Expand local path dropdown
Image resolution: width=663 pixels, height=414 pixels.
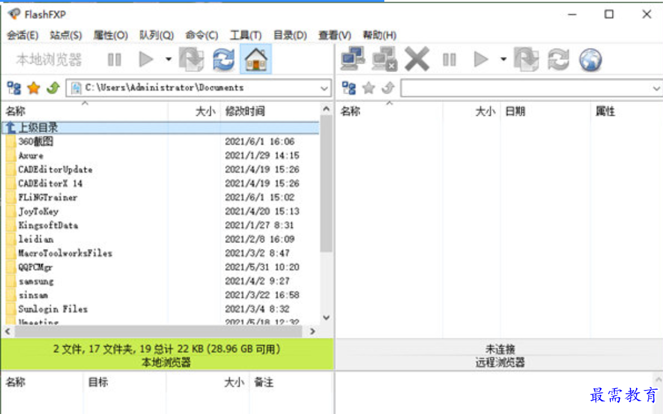(x=324, y=88)
